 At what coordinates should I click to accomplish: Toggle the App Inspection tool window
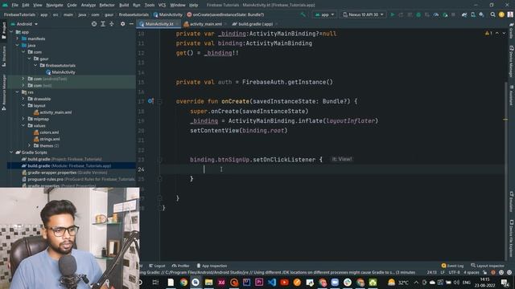point(212,266)
